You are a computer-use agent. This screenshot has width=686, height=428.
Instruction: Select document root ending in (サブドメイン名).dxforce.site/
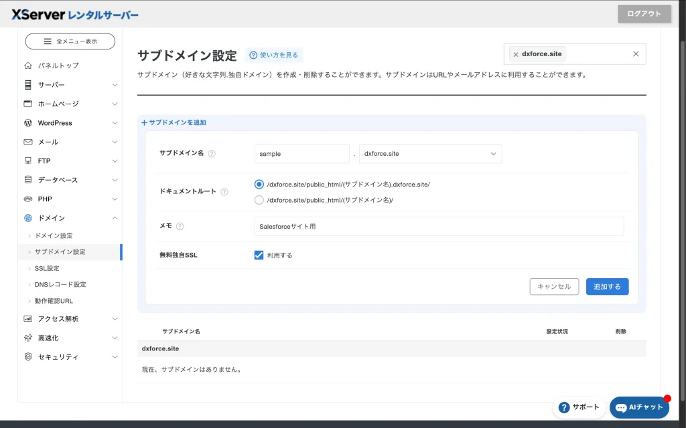point(259,185)
